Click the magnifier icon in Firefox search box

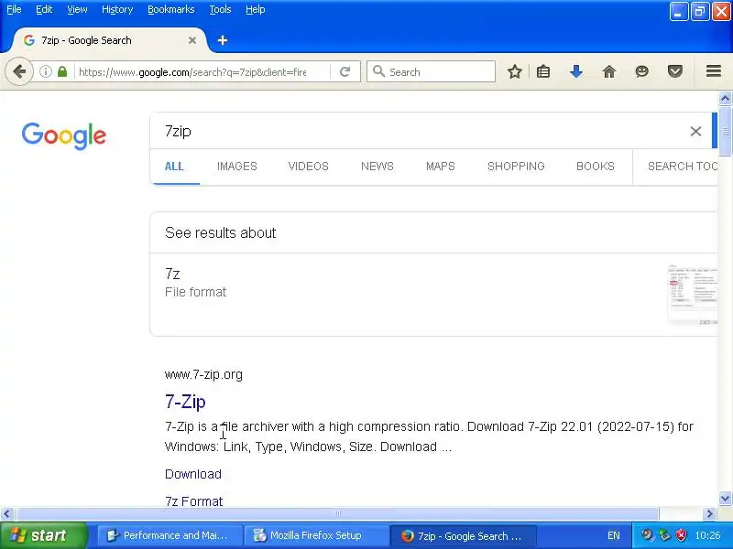[x=378, y=71]
